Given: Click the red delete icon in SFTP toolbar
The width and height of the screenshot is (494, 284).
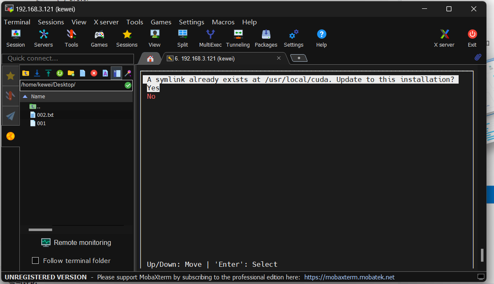Looking at the screenshot, I should 94,73.
